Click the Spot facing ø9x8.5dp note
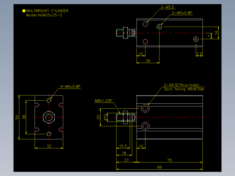The height and width of the screenshot is (176, 235). [x=184, y=89]
